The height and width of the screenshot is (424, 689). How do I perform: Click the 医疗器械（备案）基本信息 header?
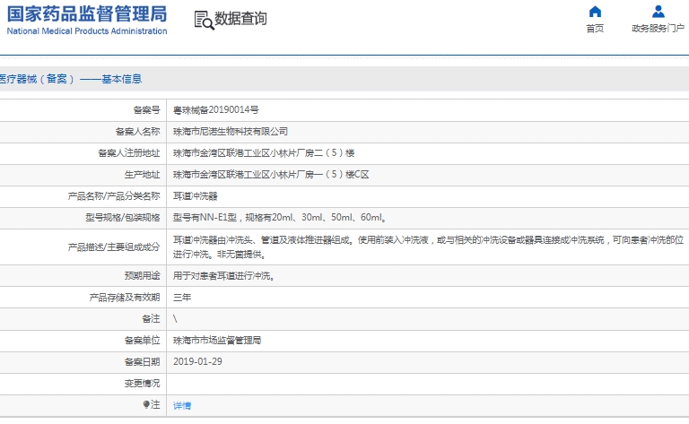coord(70,79)
